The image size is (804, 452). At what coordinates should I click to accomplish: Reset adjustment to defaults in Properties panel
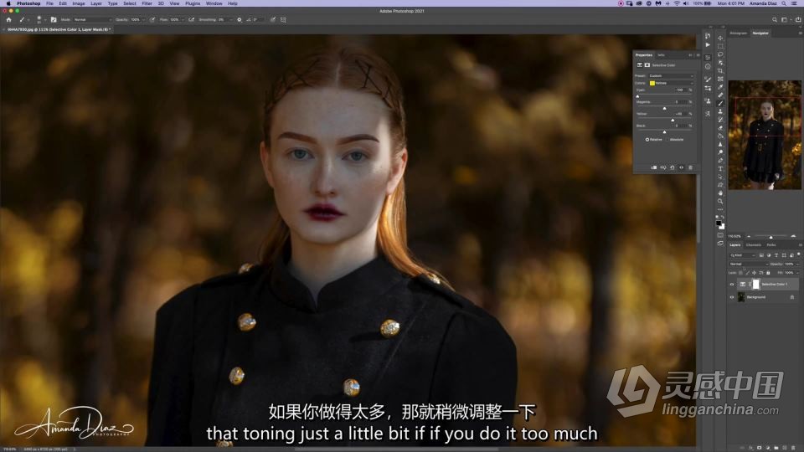(x=673, y=167)
